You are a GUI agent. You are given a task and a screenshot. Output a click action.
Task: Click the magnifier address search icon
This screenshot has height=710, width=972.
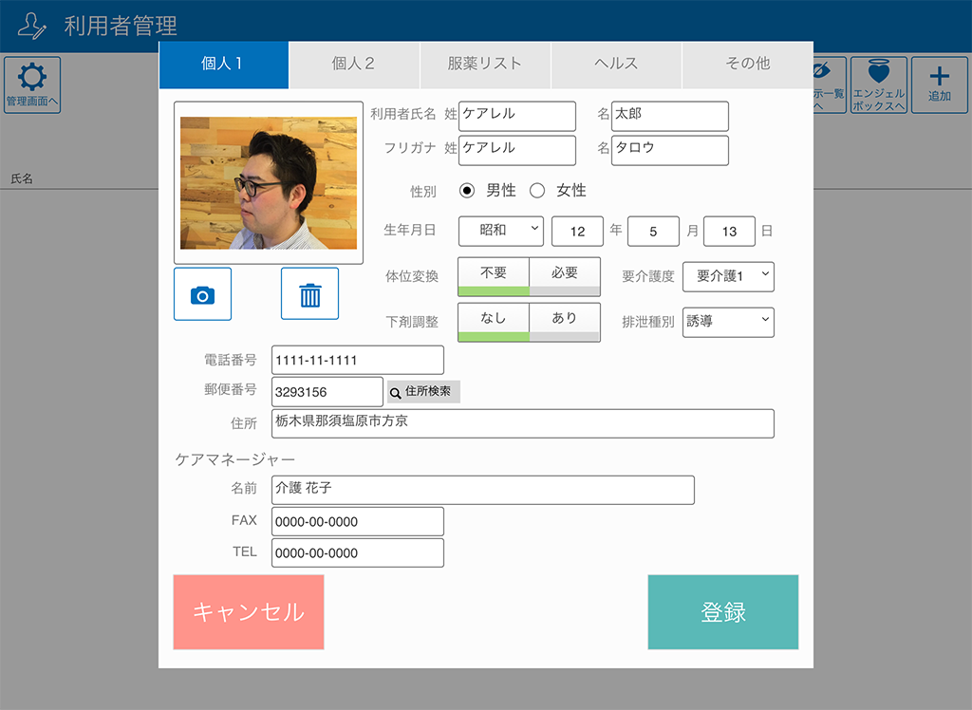[x=396, y=392]
